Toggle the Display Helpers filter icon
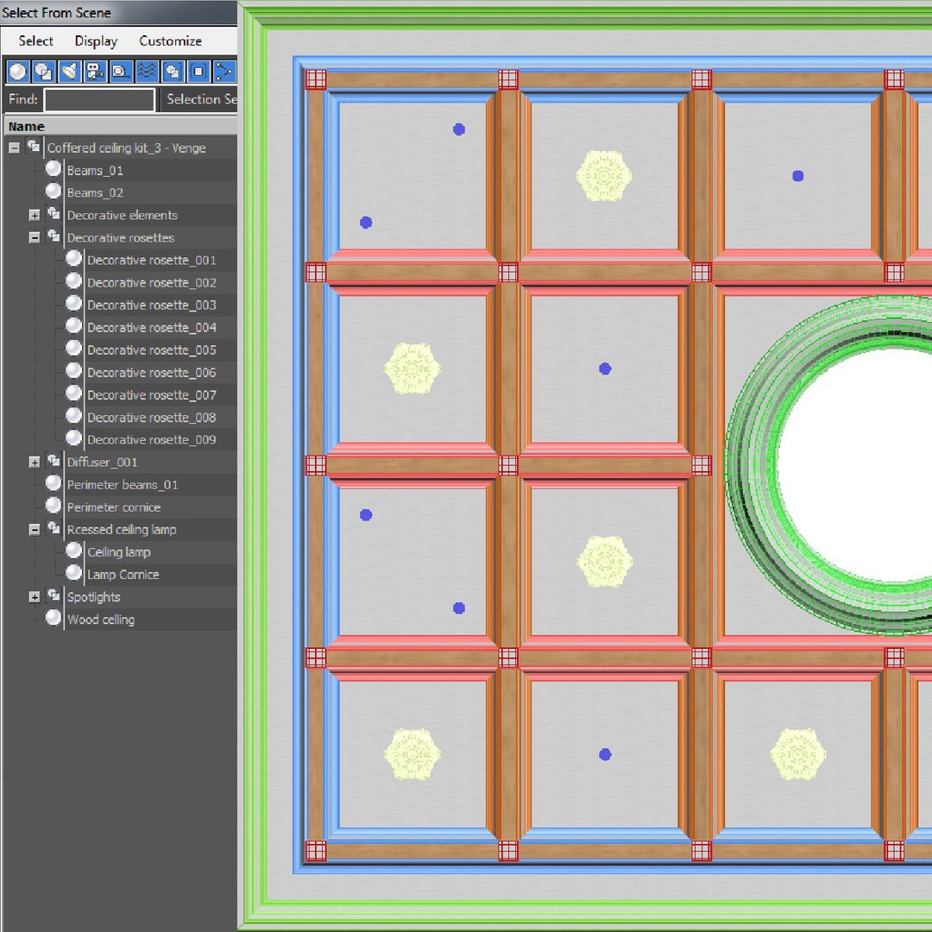This screenshot has height=932, width=932. pyautogui.click(x=121, y=72)
